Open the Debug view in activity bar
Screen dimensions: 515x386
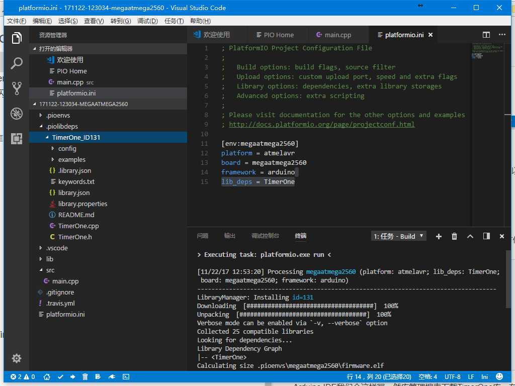(x=17, y=114)
